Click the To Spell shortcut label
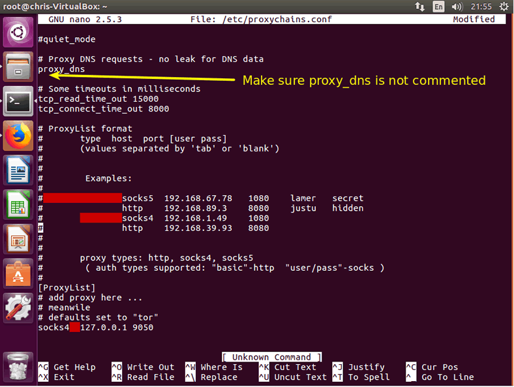This screenshot has height=387, width=514. (369, 377)
